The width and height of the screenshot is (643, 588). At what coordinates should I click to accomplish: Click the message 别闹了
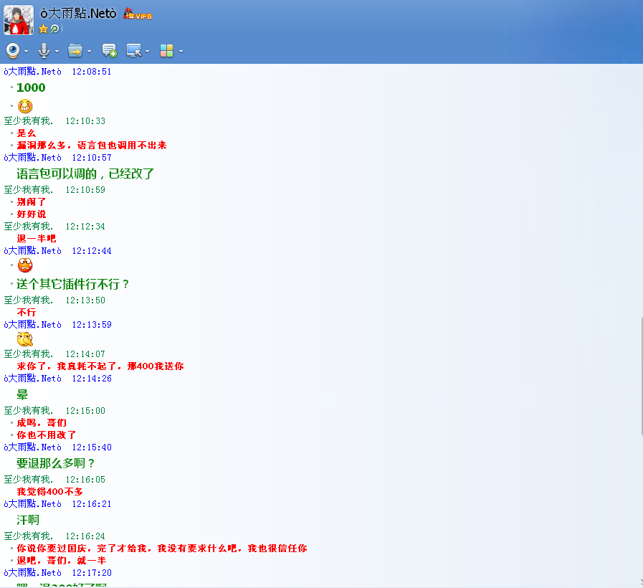pos(31,202)
